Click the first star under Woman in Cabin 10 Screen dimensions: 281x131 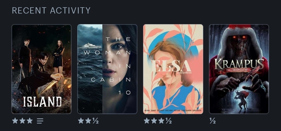81,121
